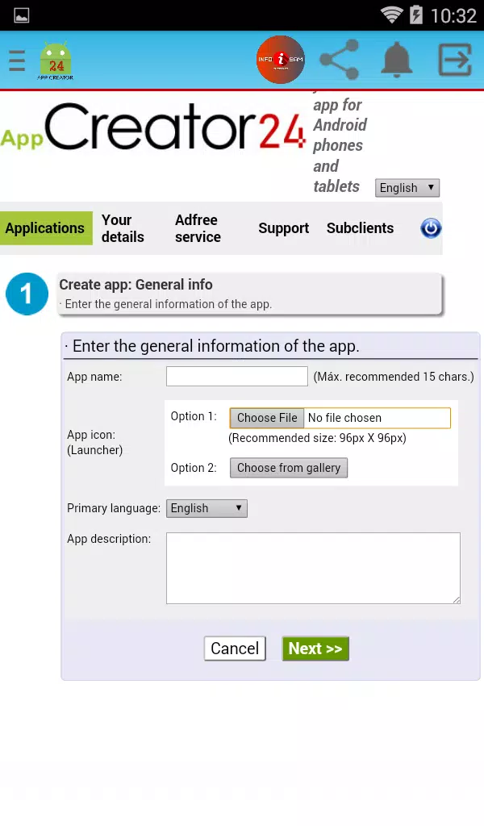Click the green Next >> button
This screenshot has height=826, width=484.
315,649
